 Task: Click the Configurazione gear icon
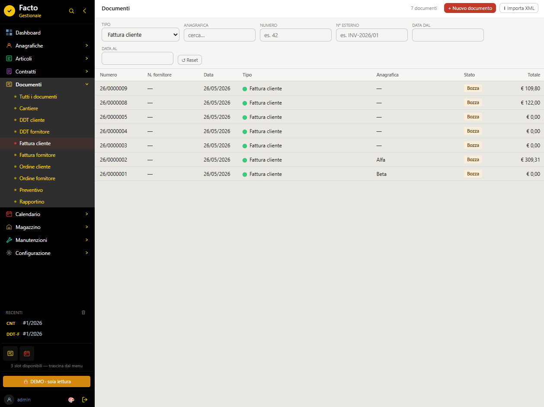9,253
